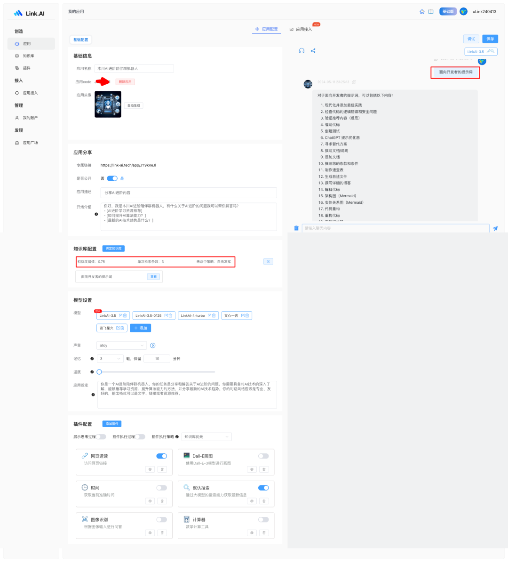Open the documentation book icon
Image resolution: width=508 pixels, height=563 pixels.
click(x=431, y=11)
